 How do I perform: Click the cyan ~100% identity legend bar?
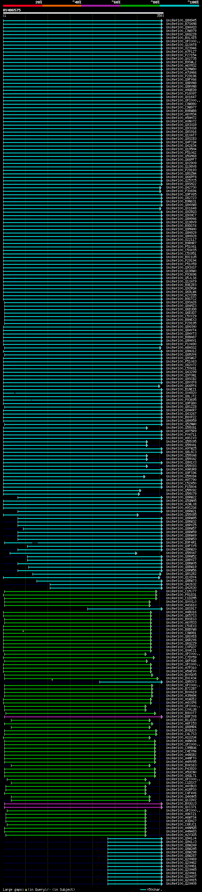(x=179, y=6)
